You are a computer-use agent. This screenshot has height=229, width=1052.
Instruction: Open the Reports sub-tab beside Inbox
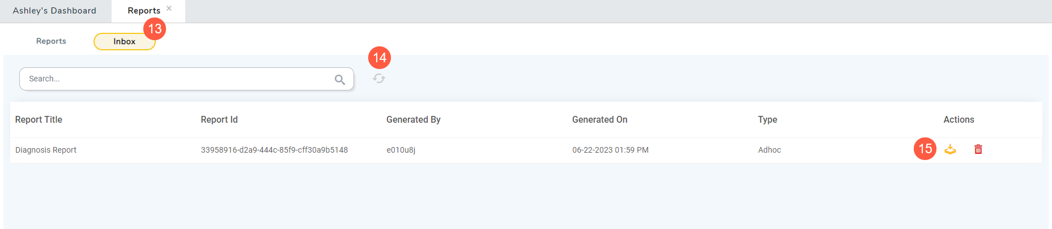[x=51, y=41]
